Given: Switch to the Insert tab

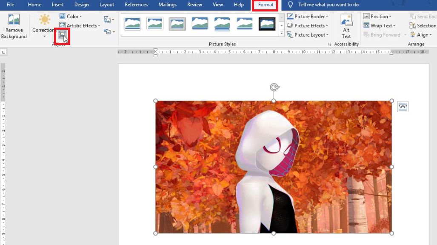Looking at the screenshot, I should [x=58, y=5].
